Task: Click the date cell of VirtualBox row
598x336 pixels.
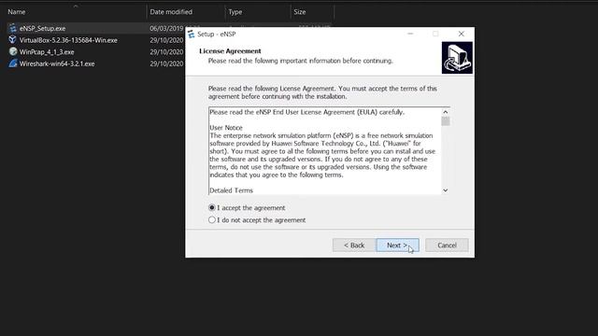Action: click(x=166, y=40)
